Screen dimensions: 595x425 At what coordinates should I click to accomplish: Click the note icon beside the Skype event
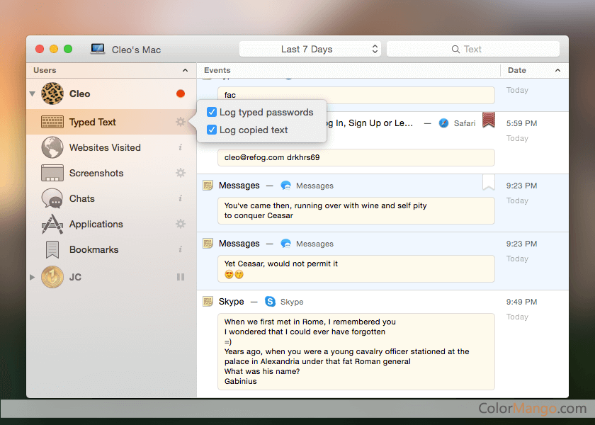pyautogui.click(x=208, y=302)
